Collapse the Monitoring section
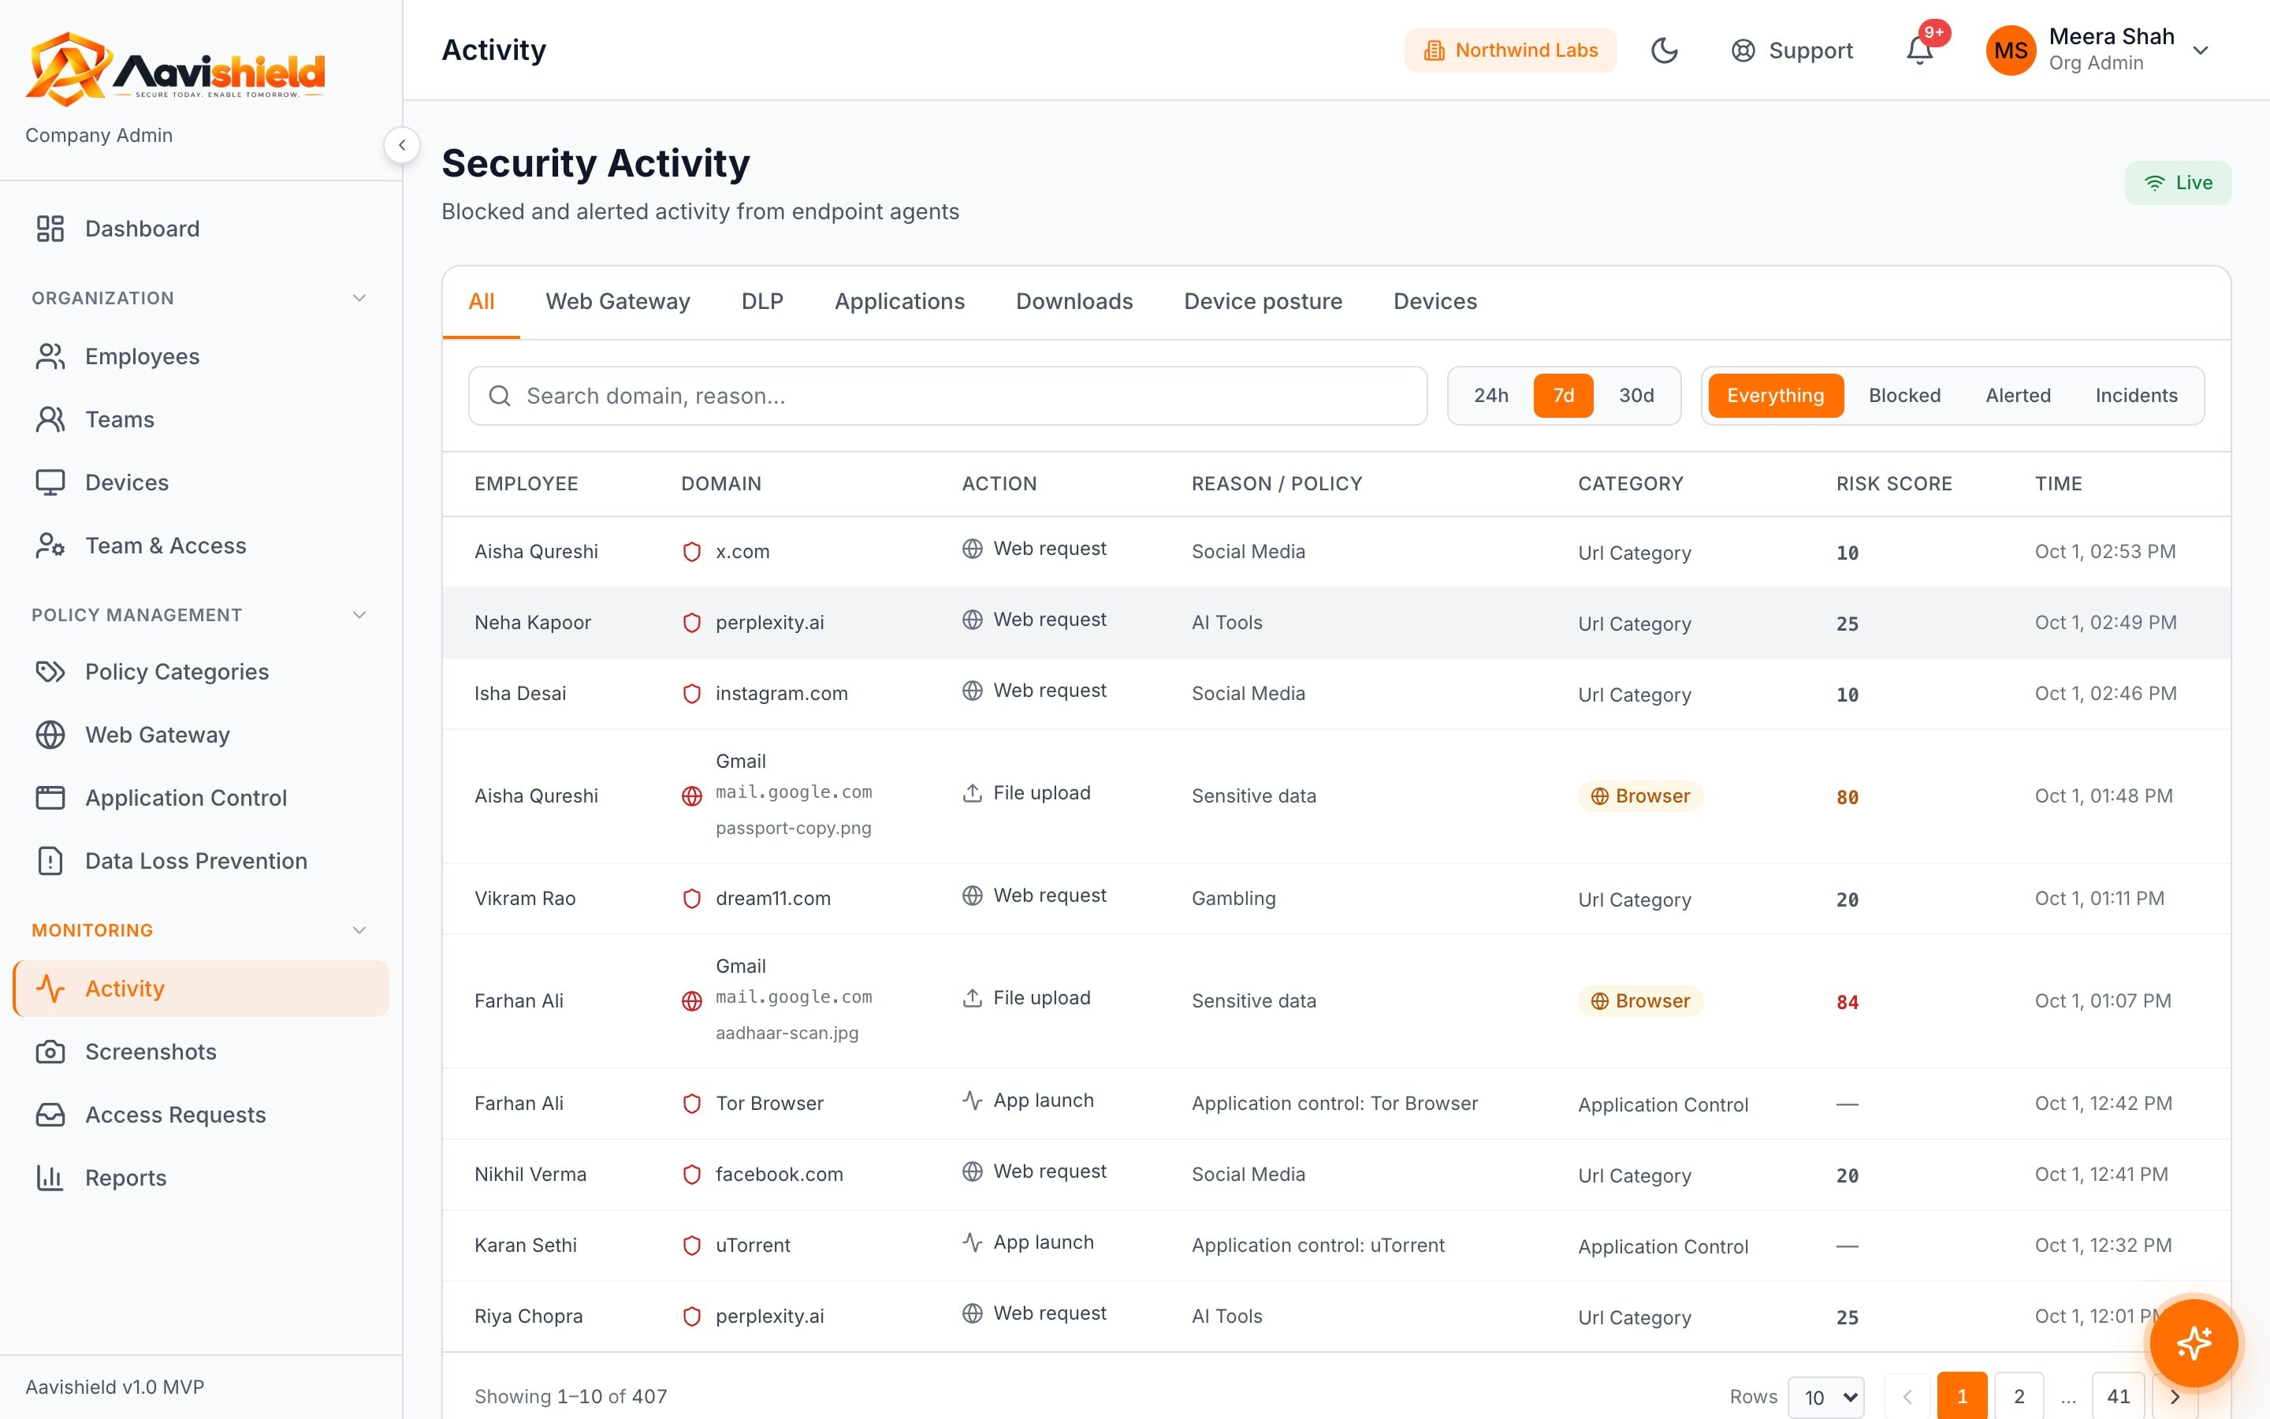Viewport: 2270px width, 1419px height. pyautogui.click(x=359, y=931)
